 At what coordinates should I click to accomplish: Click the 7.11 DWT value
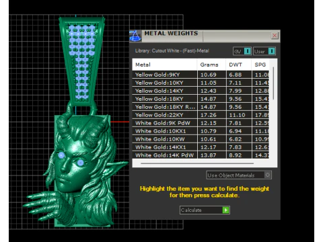pos(236,83)
